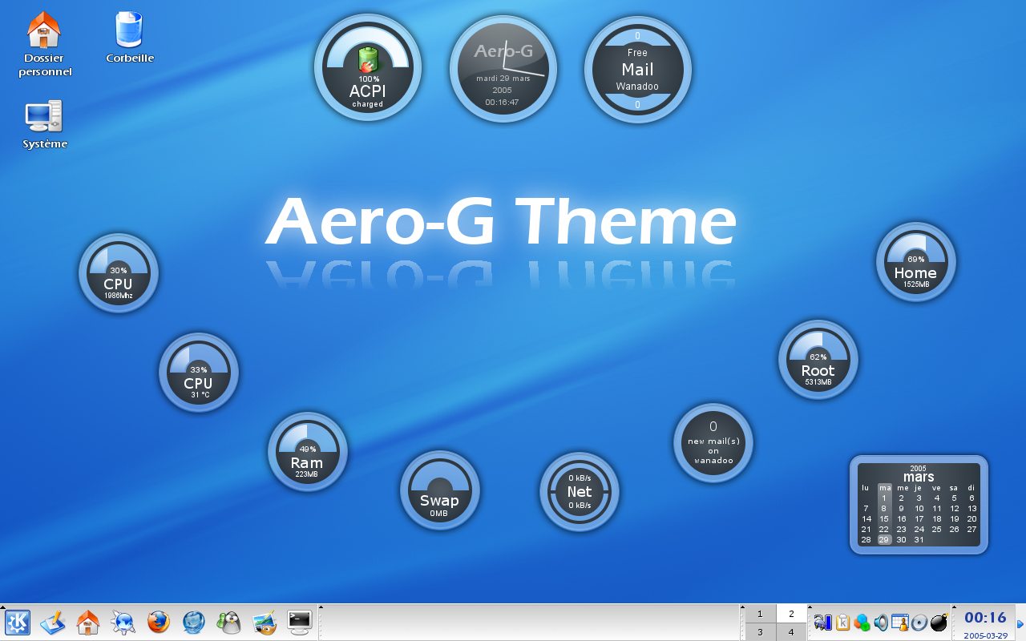Click the 'mars' month title in calendar
1026x641 pixels.
tap(919, 477)
